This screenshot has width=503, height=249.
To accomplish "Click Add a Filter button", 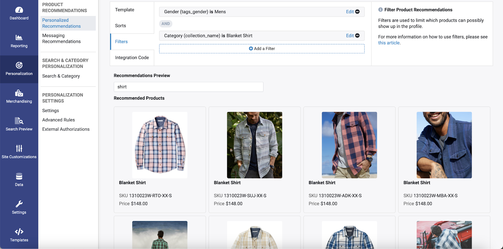I will click(262, 49).
